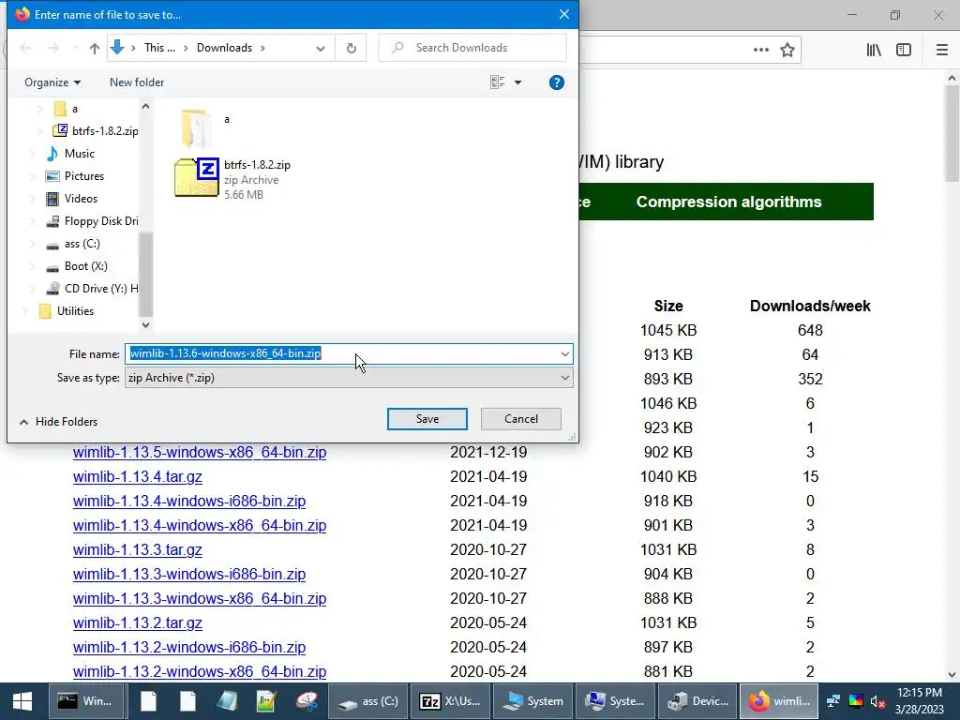Open the File name history dropdown
Screen dimensions: 960x720
[565, 353]
